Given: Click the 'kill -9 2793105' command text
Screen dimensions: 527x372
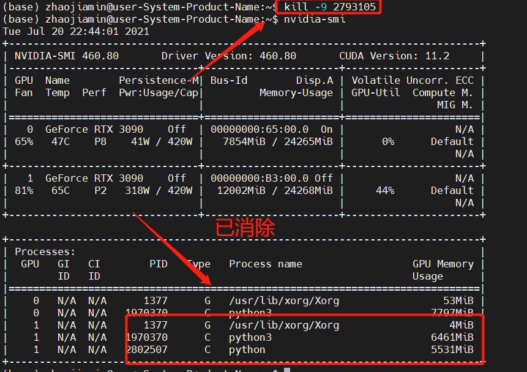Looking at the screenshot, I should [330, 7].
